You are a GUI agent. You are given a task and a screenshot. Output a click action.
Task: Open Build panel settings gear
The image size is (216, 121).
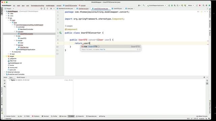point(204,77)
